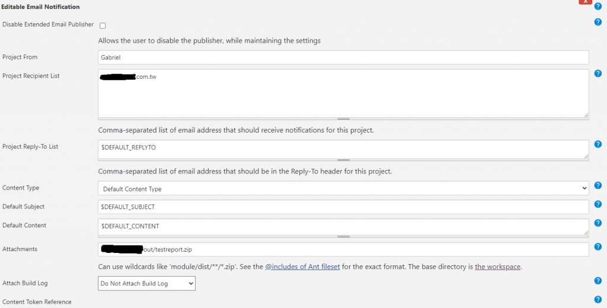Open help for Content Token Reference
Viewport: 607px width, 308px height.
coord(598,300)
